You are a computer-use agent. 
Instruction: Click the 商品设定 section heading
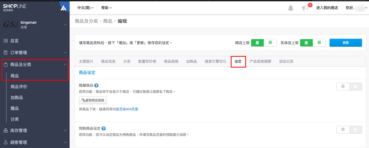coord(87,73)
